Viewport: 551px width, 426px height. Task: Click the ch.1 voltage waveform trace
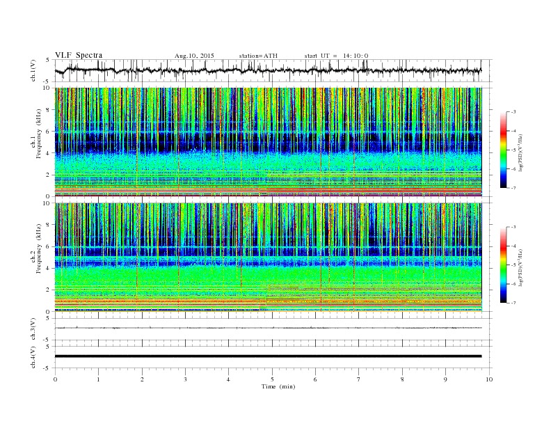pyautogui.click(x=268, y=70)
